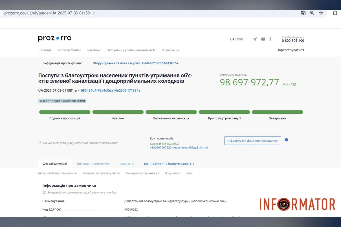Click Пропозиції розглянуті stage label

pyautogui.click(x=224, y=118)
